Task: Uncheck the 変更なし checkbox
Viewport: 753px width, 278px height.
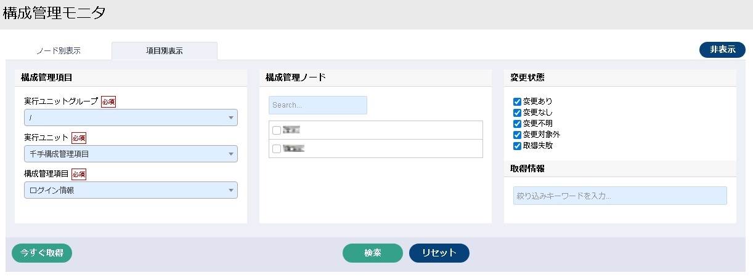Action: point(518,113)
